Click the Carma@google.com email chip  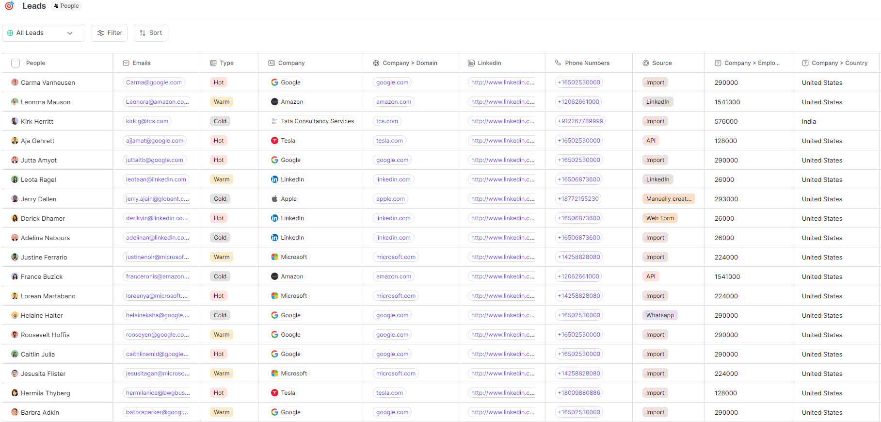(x=154, y=82)
